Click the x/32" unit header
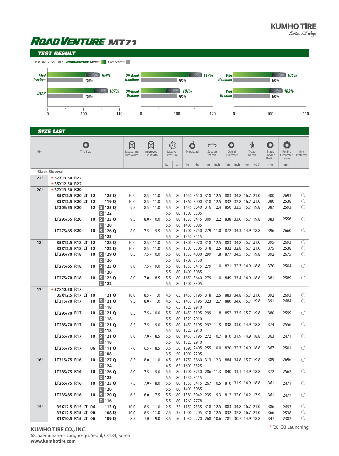Screen dimensions: 339x456 point(257,165)
